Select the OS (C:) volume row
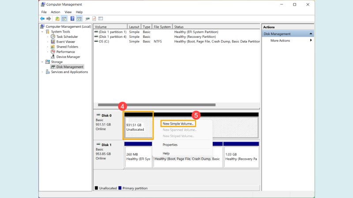This screenshot has height=198, width=353. tap(104, 41)
